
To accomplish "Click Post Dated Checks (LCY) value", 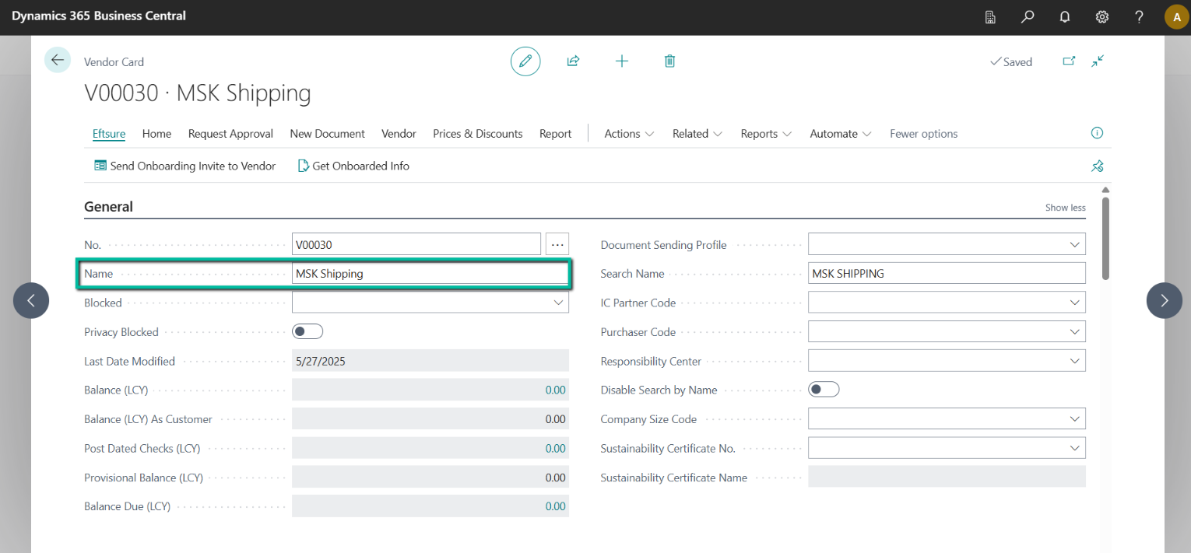I will [x=555, y=448].
